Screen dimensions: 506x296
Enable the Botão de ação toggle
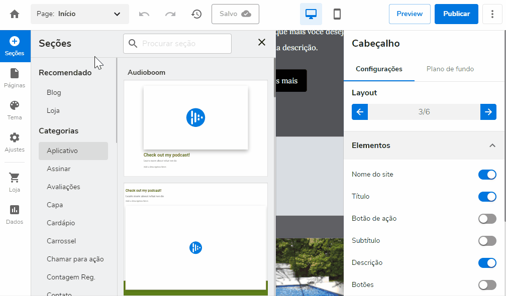(x=487, y=219)
